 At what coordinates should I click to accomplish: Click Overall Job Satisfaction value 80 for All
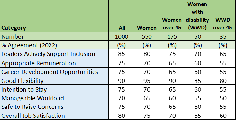121,115
